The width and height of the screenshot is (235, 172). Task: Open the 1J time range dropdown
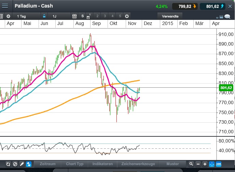(x=55, y=16)
